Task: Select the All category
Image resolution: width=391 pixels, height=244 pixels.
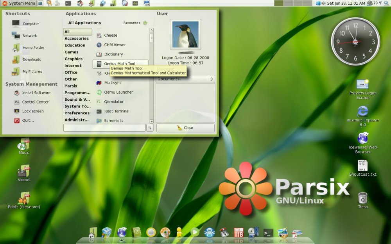Action: tap(77, 32)
